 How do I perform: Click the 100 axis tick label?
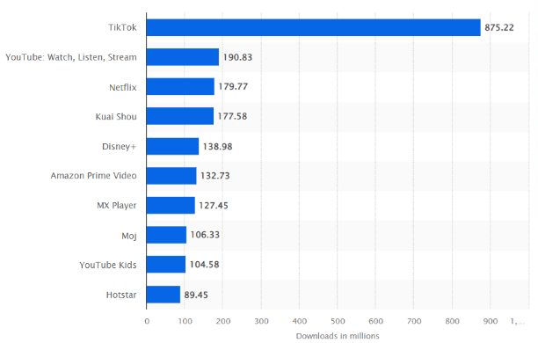pos(185,321)
